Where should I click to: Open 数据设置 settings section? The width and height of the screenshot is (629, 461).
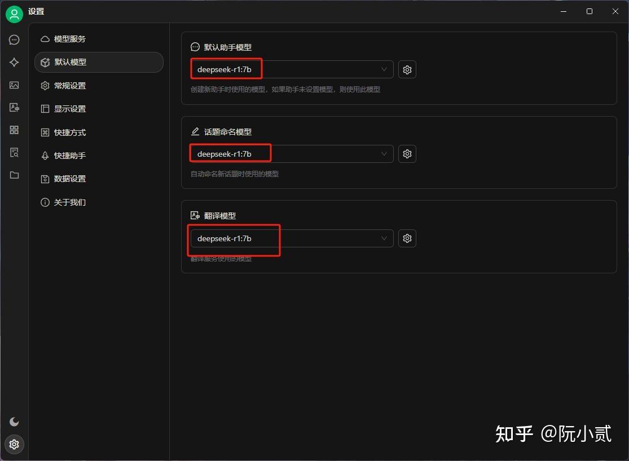pyautogui.click(x=99, y=179)
